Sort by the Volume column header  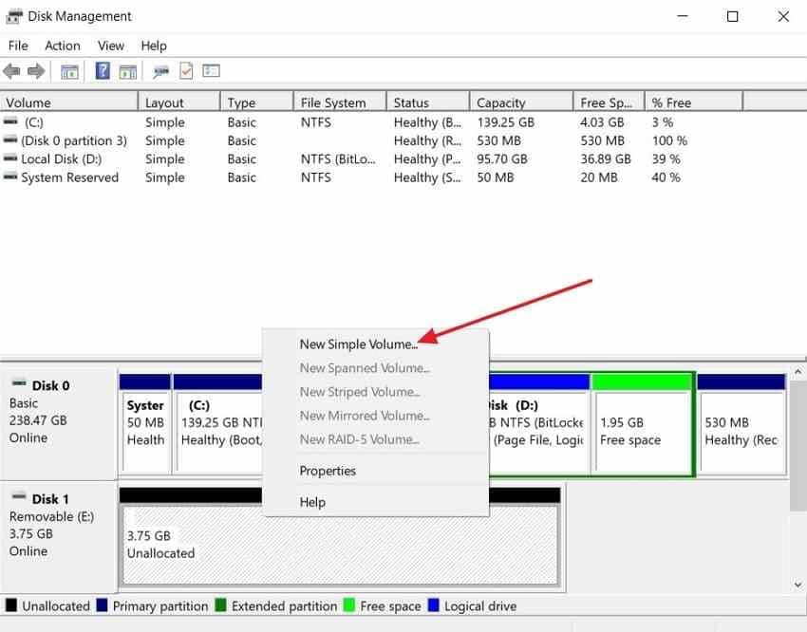pyautogui.click(x=69, y=102)
